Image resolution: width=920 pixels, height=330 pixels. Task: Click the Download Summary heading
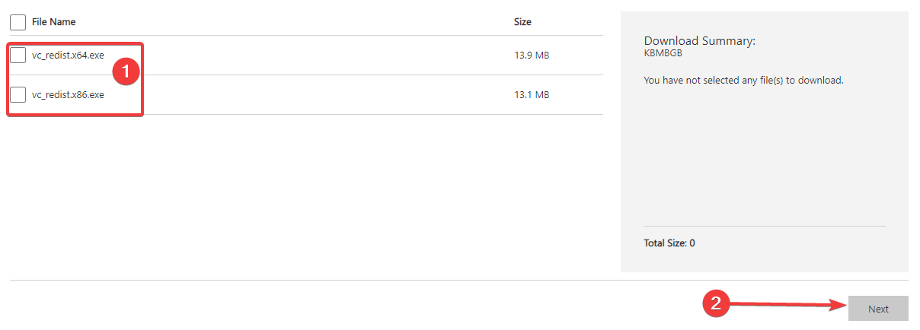tap(699, 41)
